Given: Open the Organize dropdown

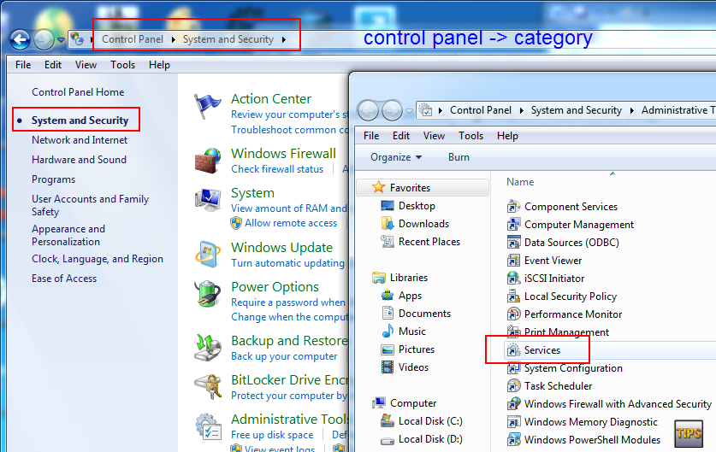Looking at the screenshot, I should (x=396, y=157).
